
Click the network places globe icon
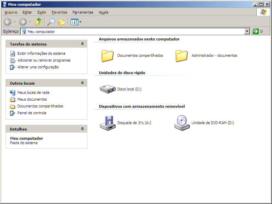point(13,92)
